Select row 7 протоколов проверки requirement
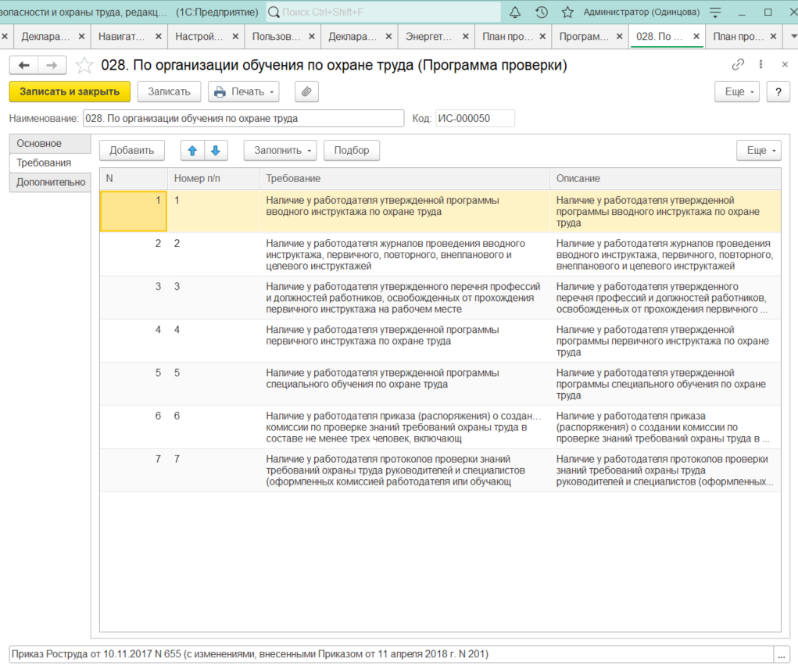 (x=440, y=470)
